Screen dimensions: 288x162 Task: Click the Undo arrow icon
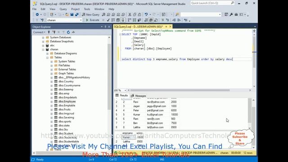(146, 14)
